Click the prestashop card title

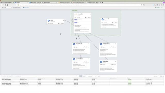tap(79, 59)
